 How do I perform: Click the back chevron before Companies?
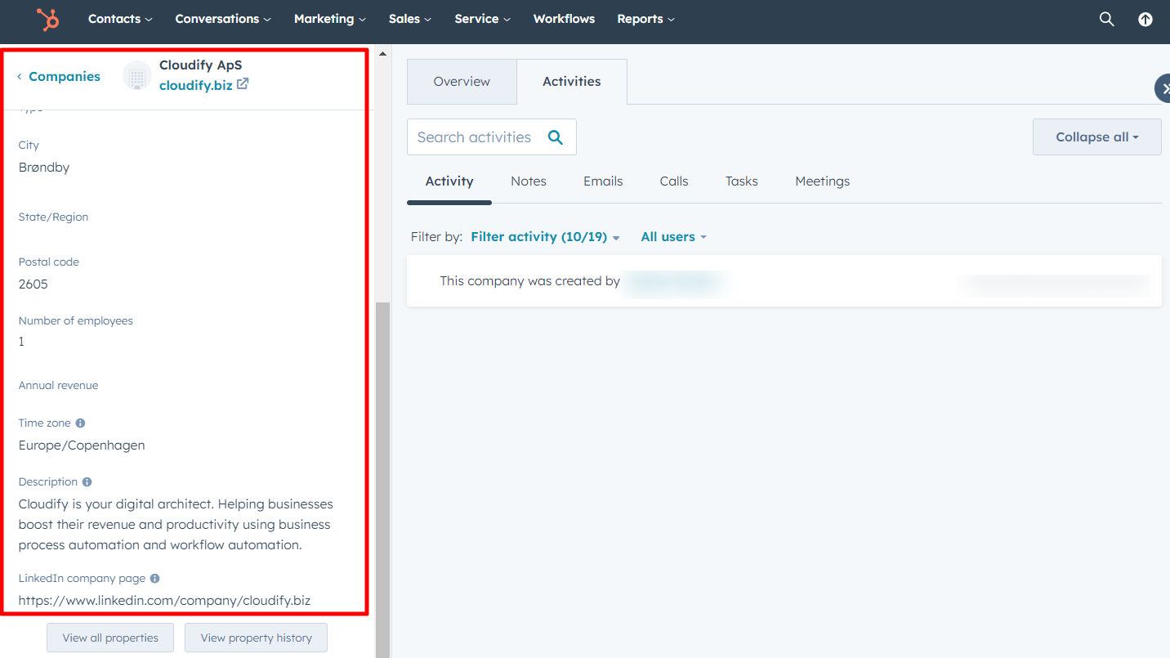[18, 76]
